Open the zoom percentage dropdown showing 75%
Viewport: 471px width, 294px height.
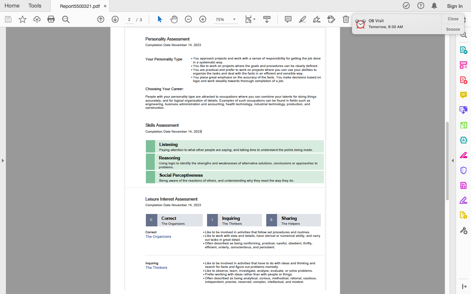coord(226,19)
